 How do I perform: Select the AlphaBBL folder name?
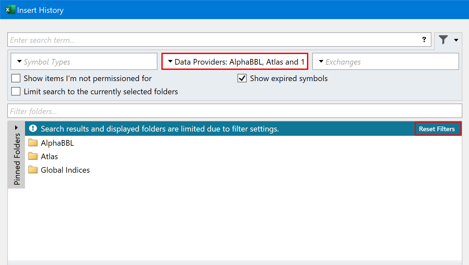[x=57, y=143]
